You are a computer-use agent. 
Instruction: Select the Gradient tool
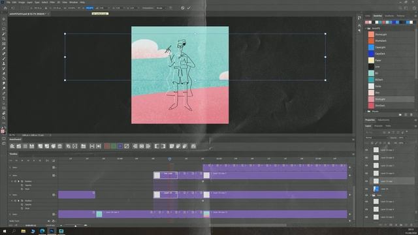tap(3, 78)
